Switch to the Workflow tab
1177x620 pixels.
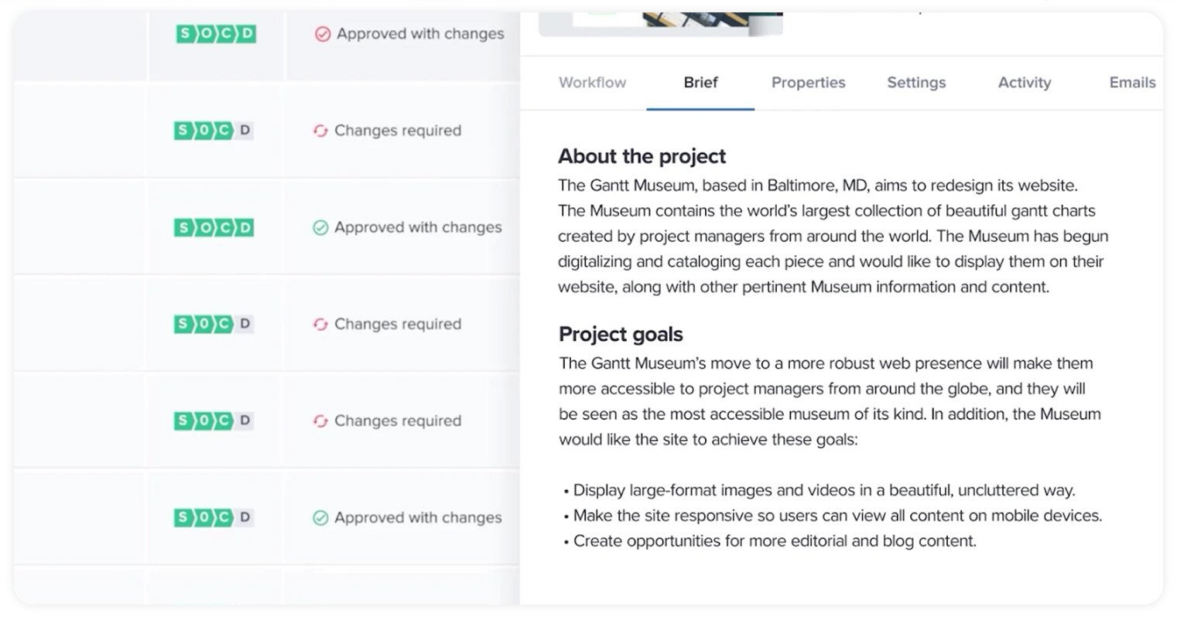pos(592,83)
